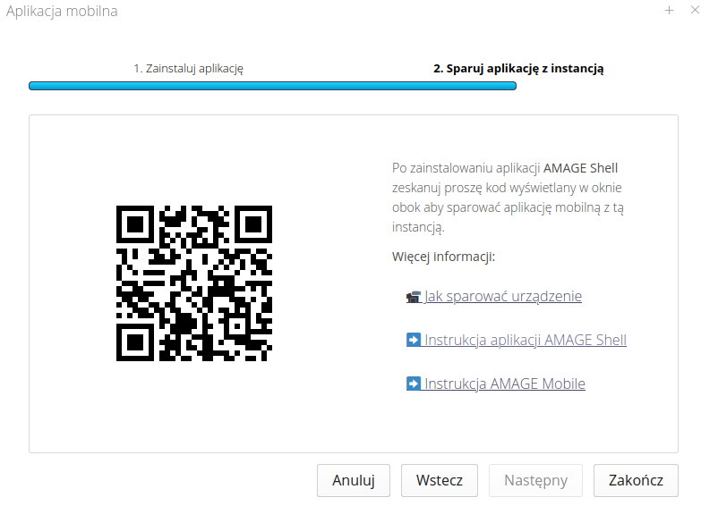Screen dimensions: 701x523
Task: Click the video camera icon before Jak sparować urządzenie
Action: point(414,297)
